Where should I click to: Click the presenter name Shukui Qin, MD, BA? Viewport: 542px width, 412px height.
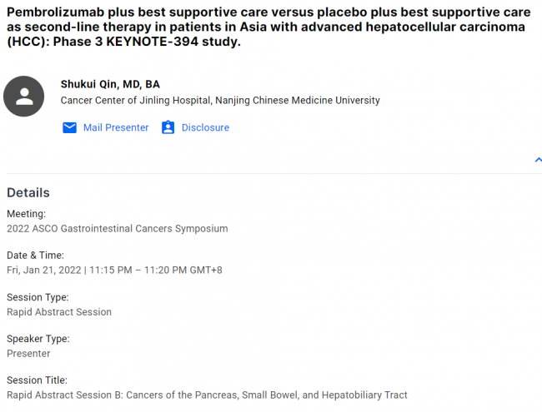point(110,84)
